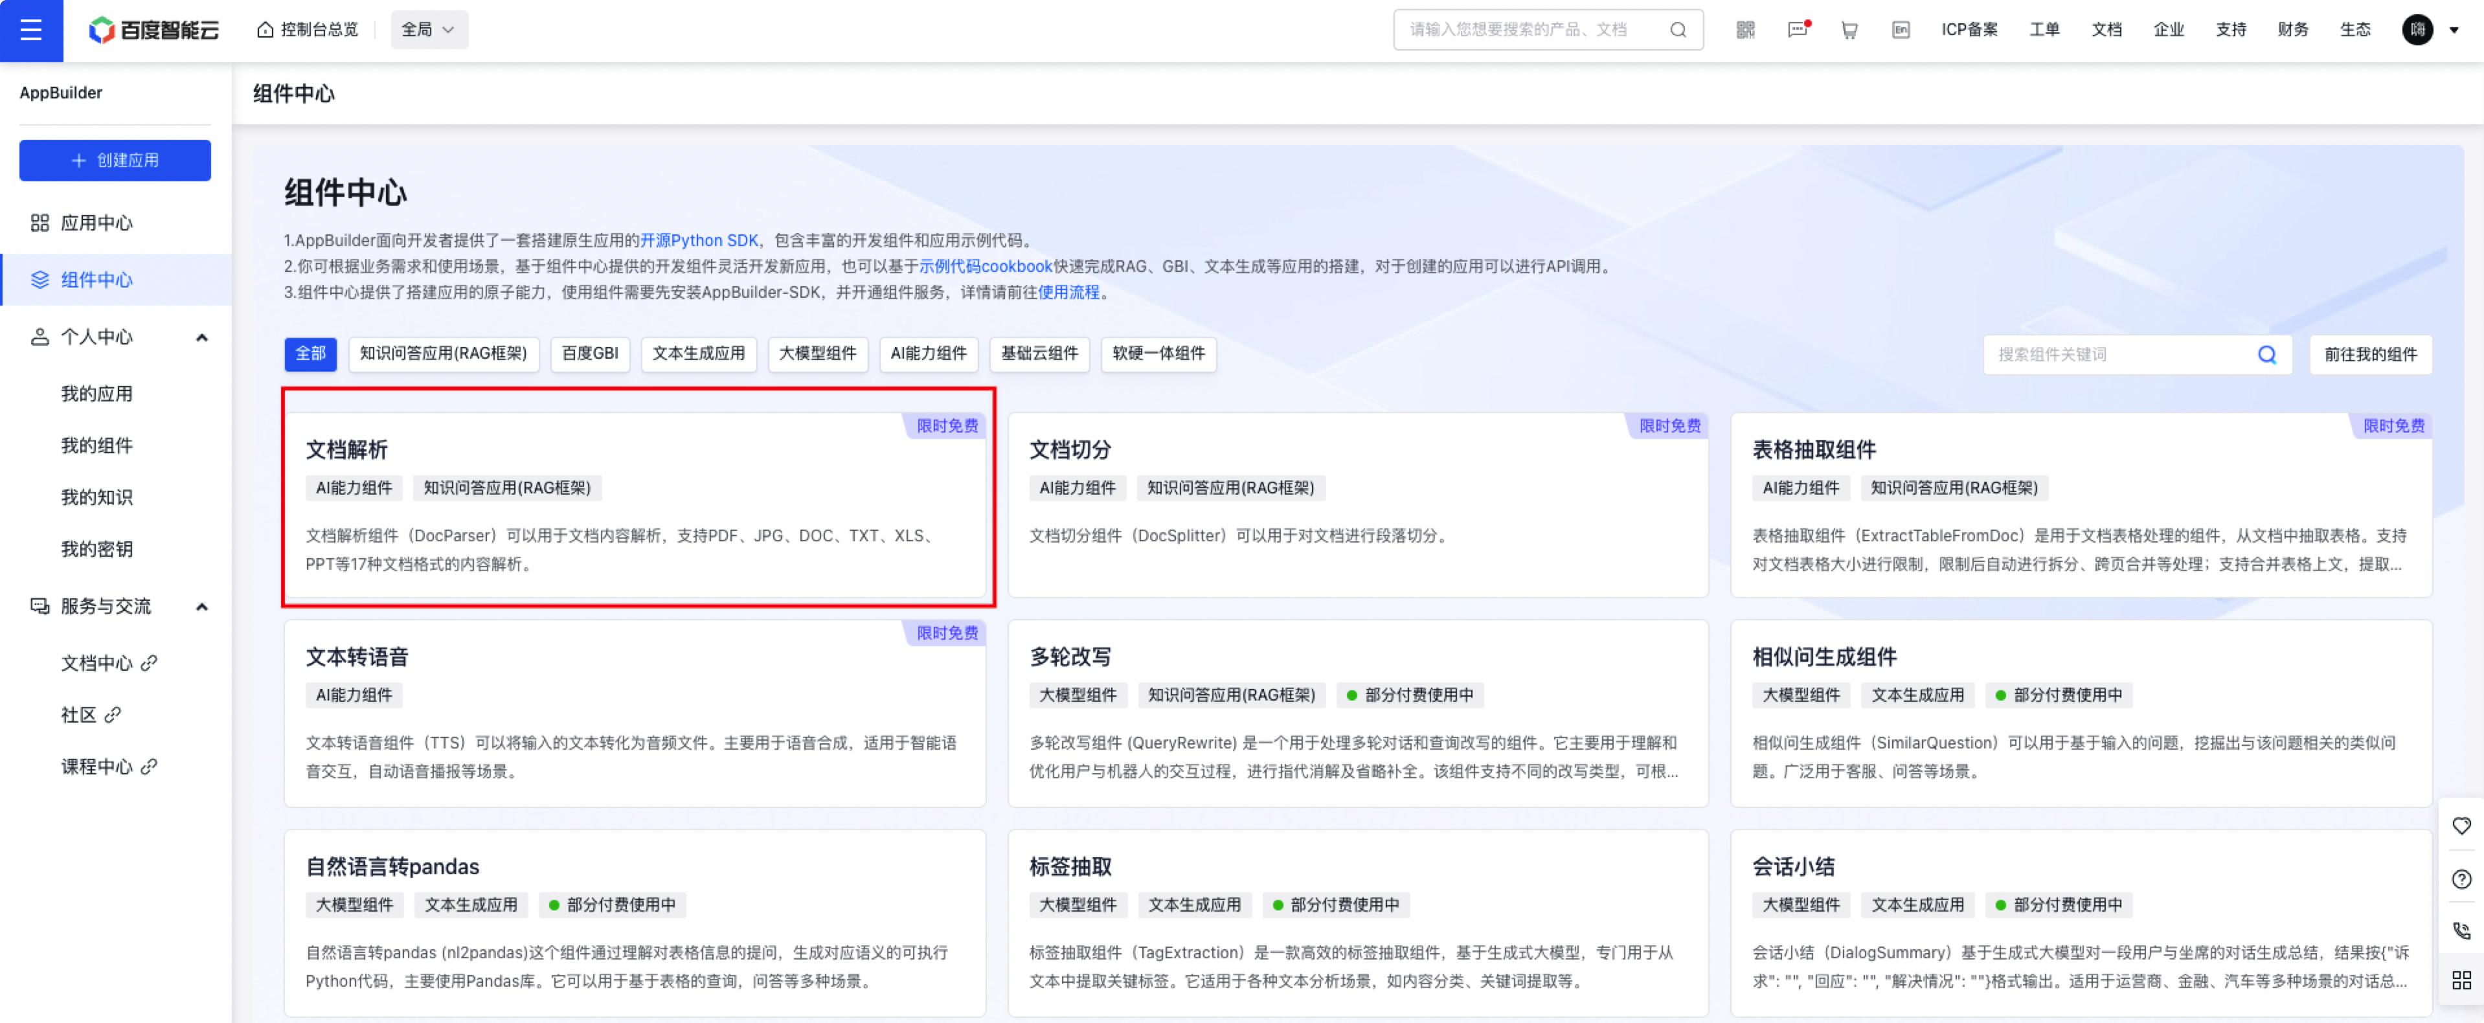
Task: Open the 开源Python SDK link
Action: [x=699, y=240]
